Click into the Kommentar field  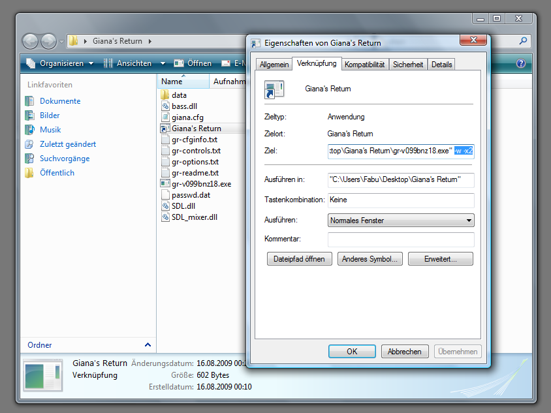(401, 239)
